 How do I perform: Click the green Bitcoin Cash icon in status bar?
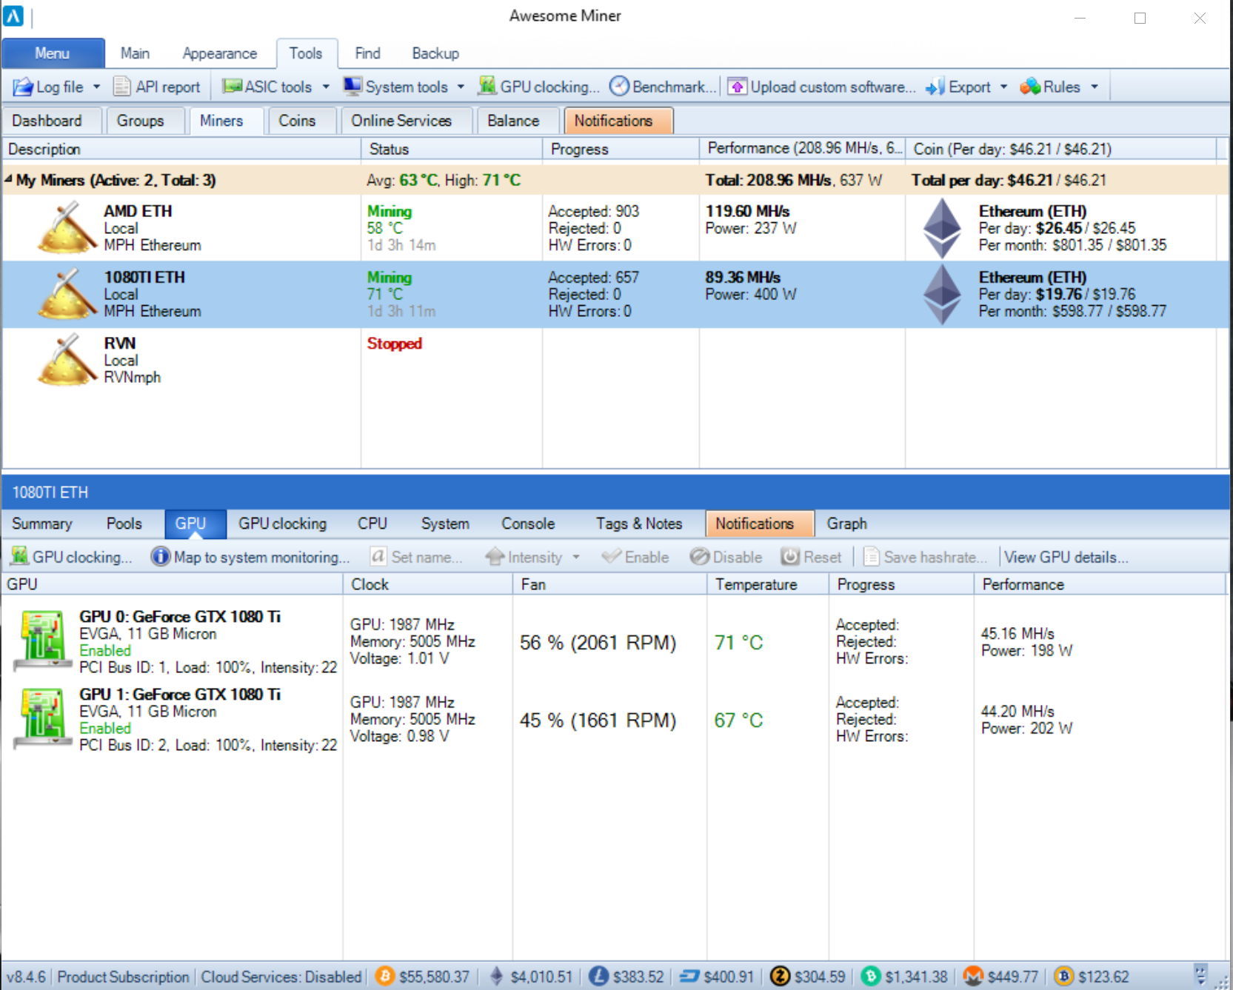(x=871, y=977)
